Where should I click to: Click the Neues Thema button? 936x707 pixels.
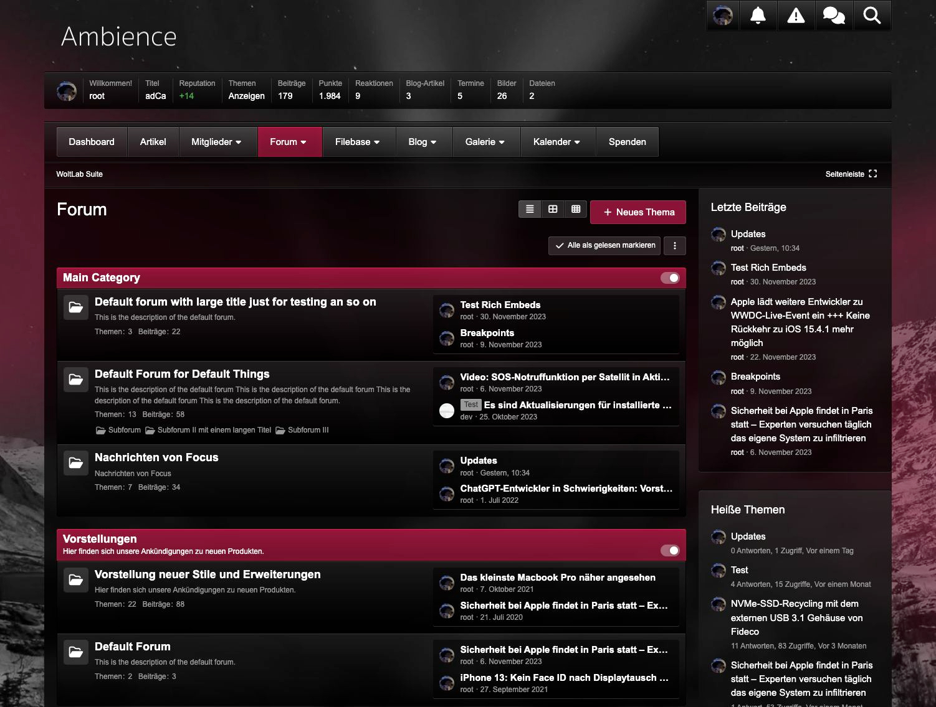pyautogui.click(x=638, y=212)
